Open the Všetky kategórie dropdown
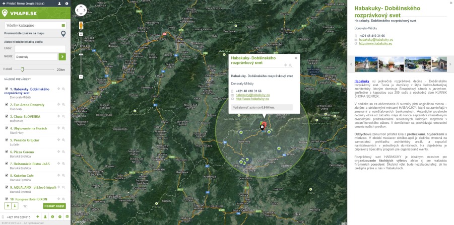Screen dimensions: 454x225 [35, 25]
